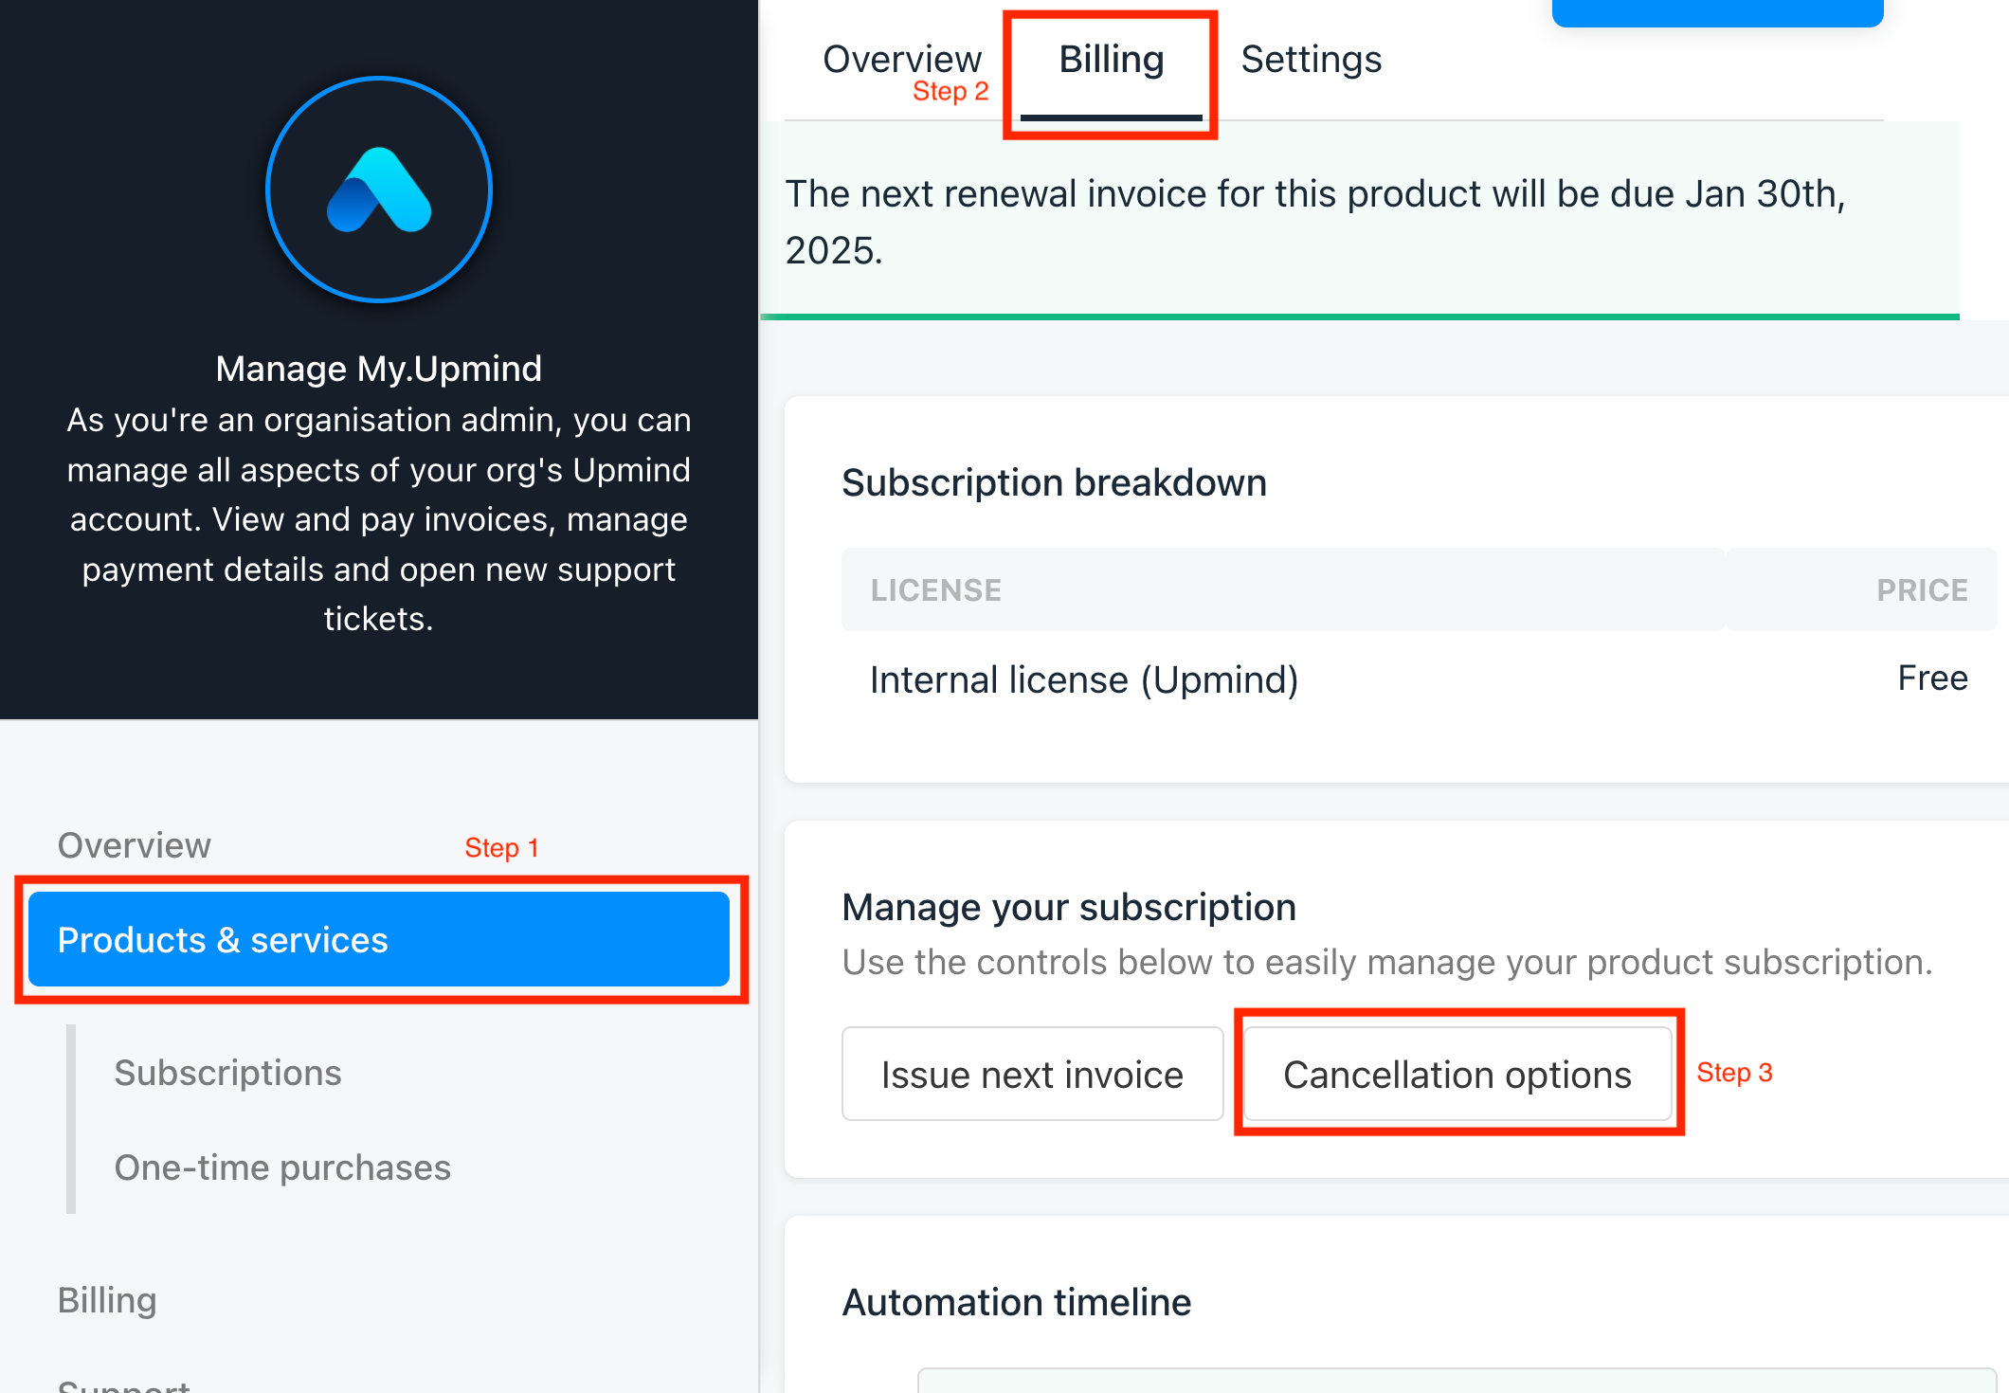Switch to the Overview tab

(x=902, y=60)
